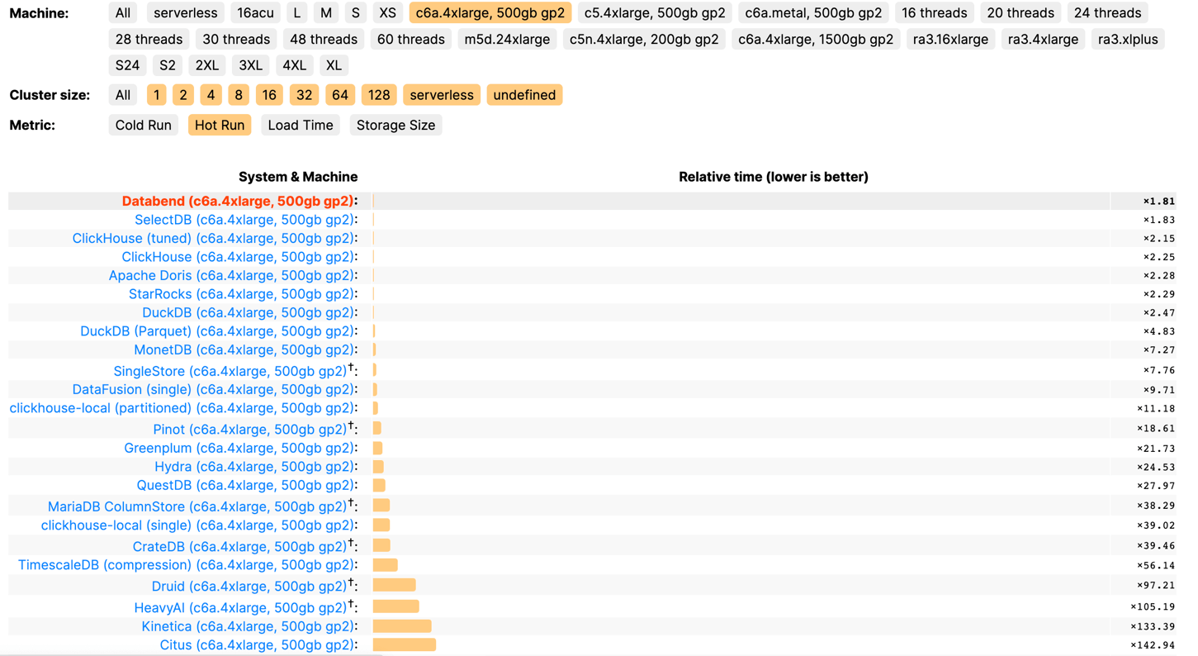Toggle the m5d.24xlarge machine filter
Viewport: 1198px width, 656px height.
tap(507, 39)
